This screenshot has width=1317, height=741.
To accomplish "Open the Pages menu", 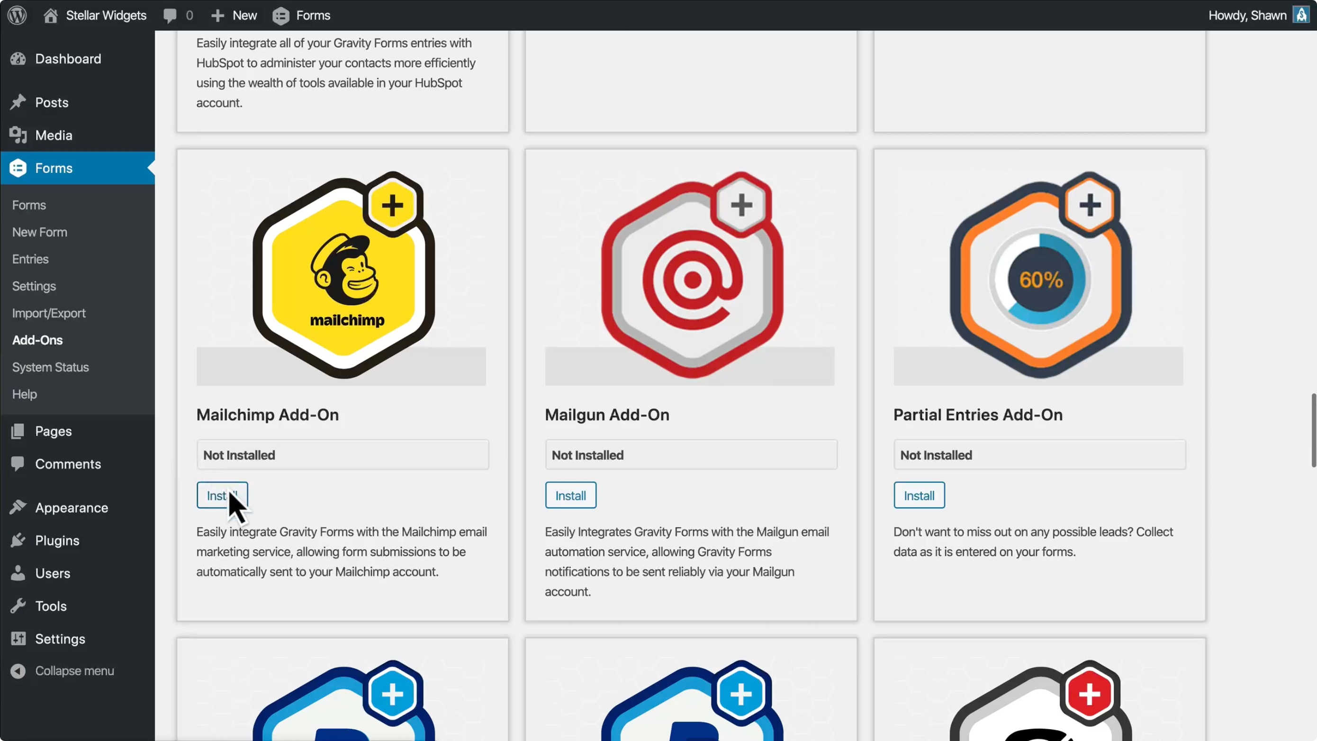I will (53, 431).
